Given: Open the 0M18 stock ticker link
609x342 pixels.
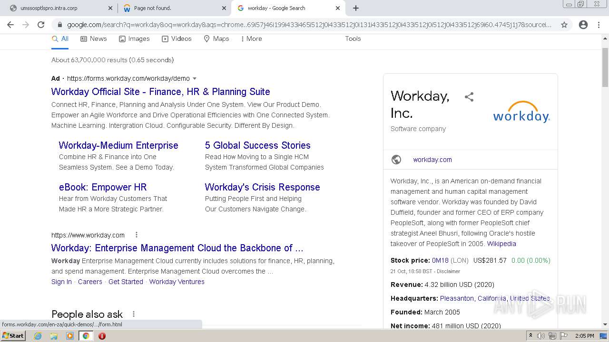Looking at the screenshot, I should coord(440,260).
